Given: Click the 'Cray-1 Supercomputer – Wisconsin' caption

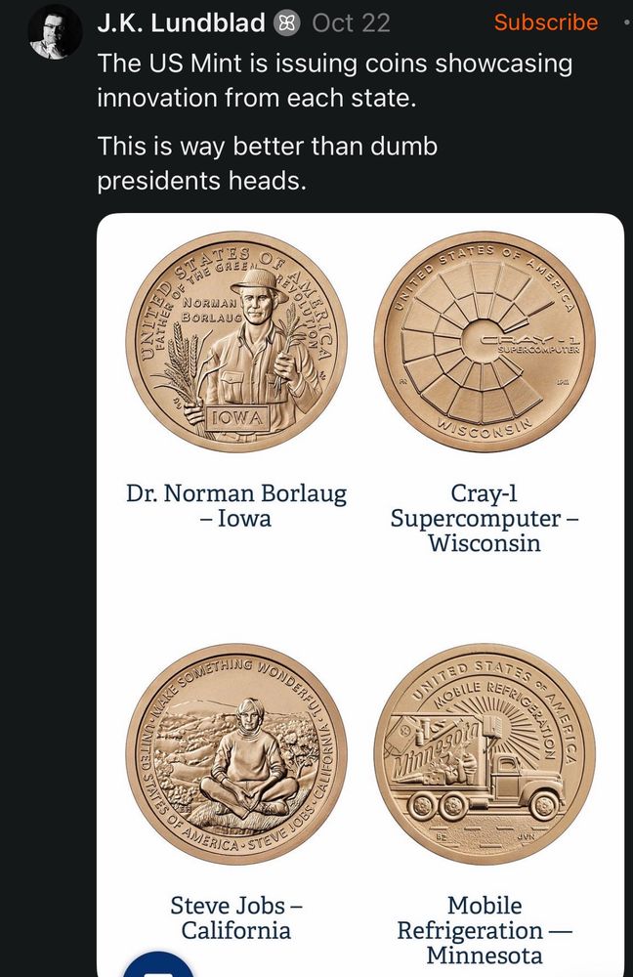Looking at the screenshot, I should point(484,518).
